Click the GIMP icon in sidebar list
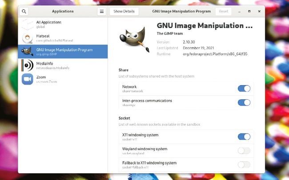This screenshot has height=180, width=289. (x=27, y=52)
